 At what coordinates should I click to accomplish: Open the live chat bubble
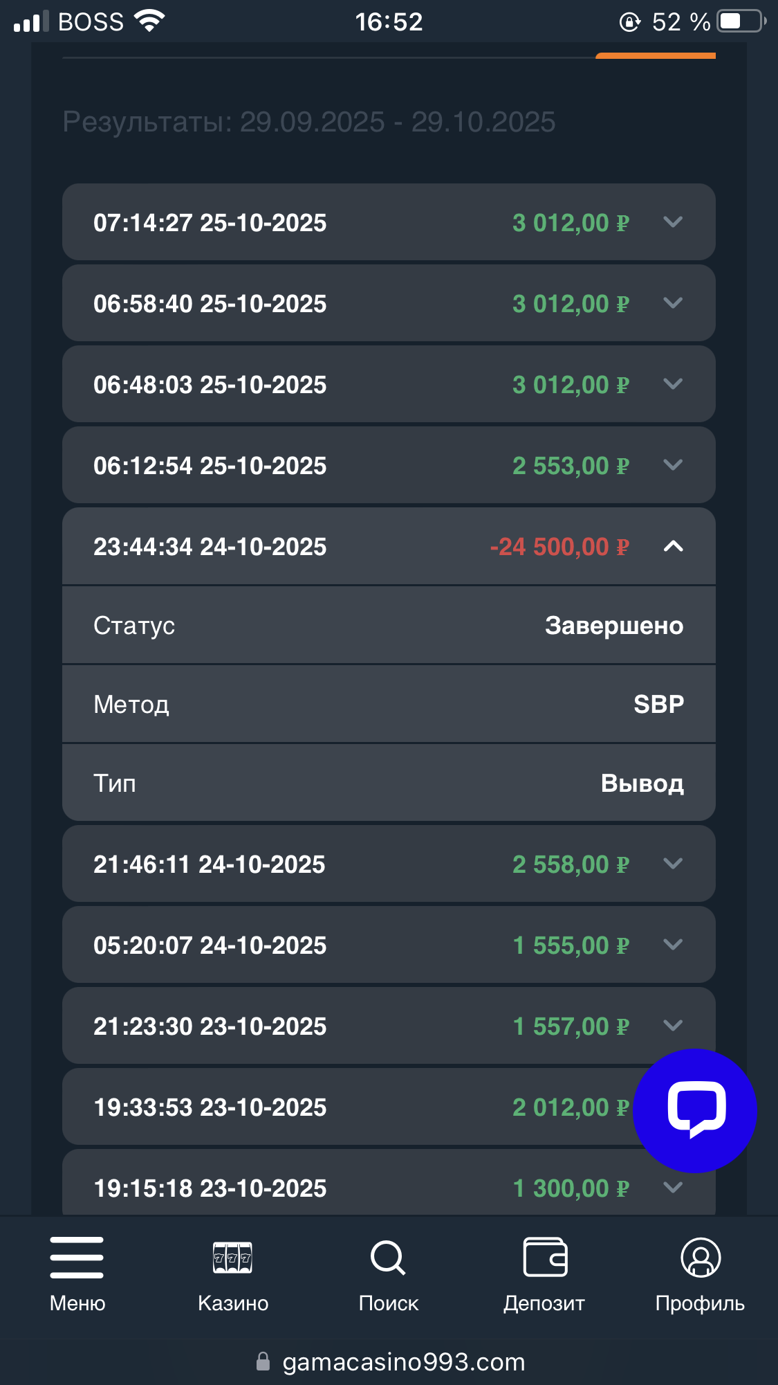tap(695, 1110)
